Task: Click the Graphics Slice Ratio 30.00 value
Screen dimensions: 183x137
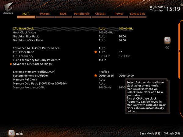Action: click(122, 36)
